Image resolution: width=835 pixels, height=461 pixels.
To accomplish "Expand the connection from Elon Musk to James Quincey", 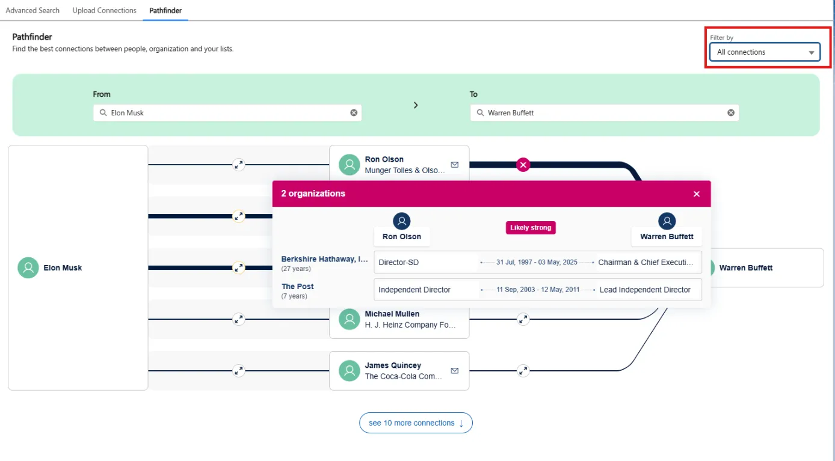I will [239, 371].
